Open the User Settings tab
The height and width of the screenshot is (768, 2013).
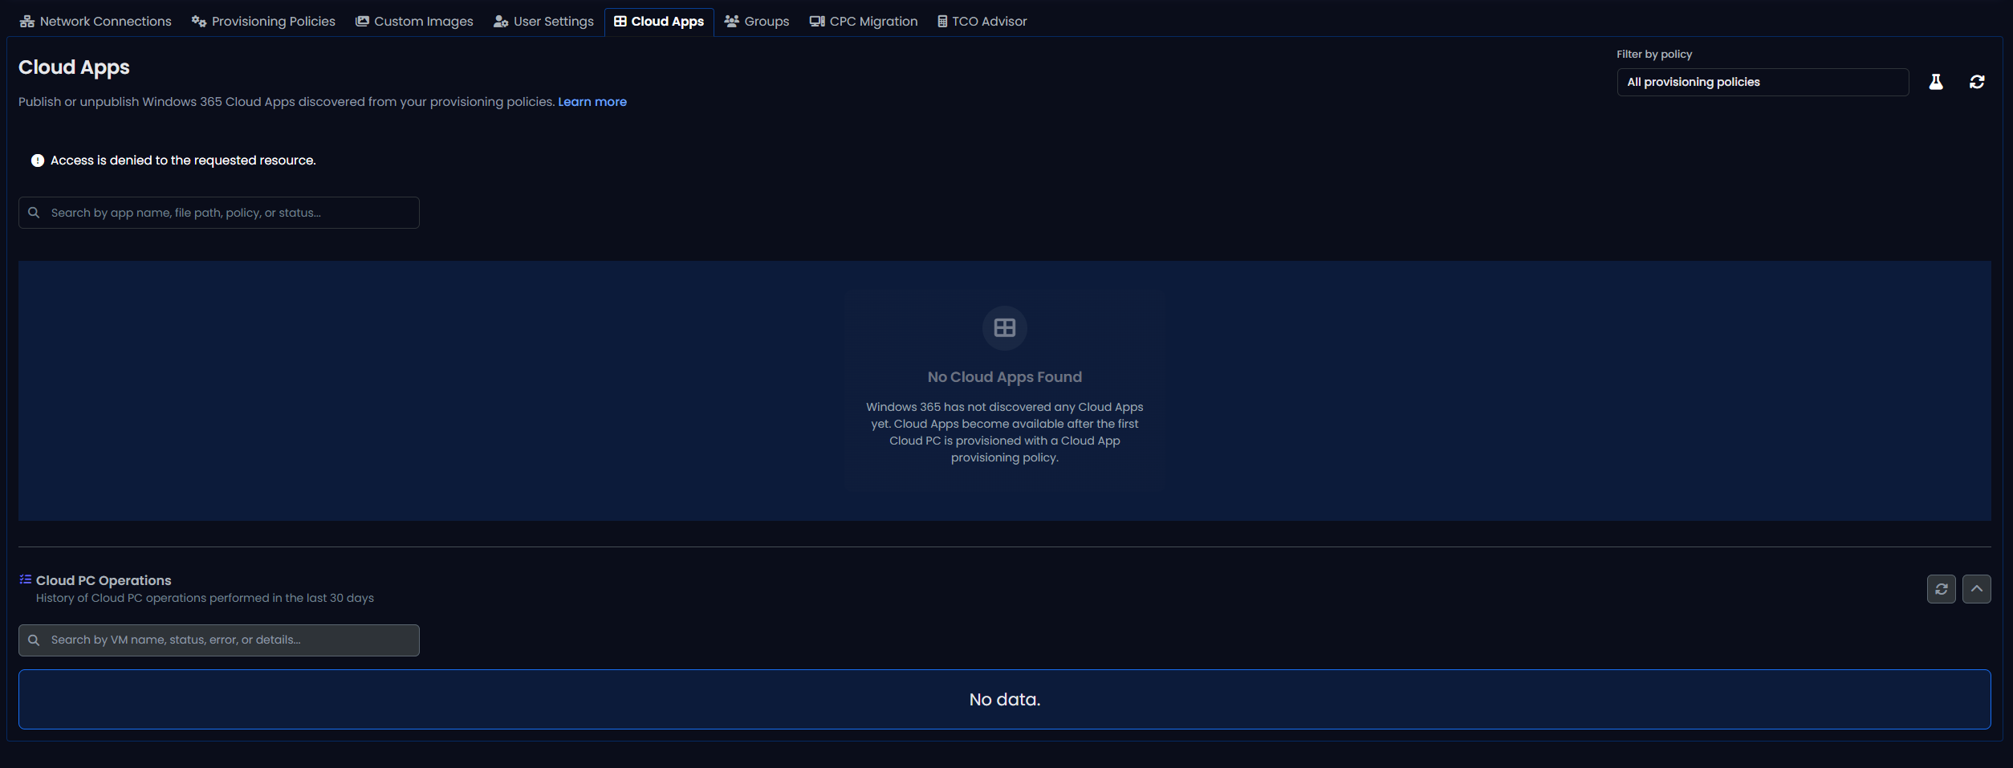pyautogui.click(x=543, y=22)
